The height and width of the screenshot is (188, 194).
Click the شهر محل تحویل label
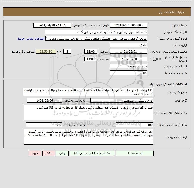[x=176, y=73]
